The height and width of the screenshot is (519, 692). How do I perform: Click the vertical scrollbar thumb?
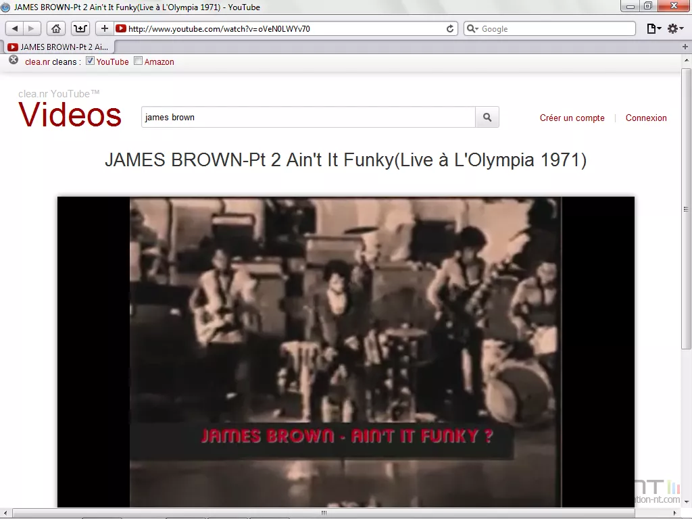(x=686, y=209)
